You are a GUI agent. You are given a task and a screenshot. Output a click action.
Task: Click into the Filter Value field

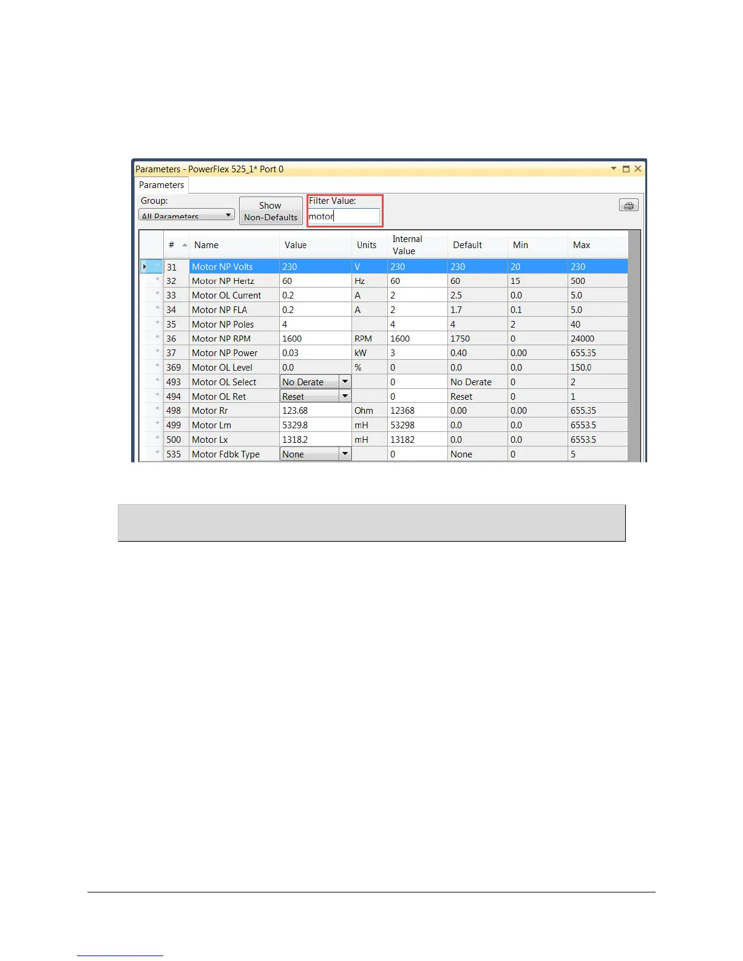[344, 216]
